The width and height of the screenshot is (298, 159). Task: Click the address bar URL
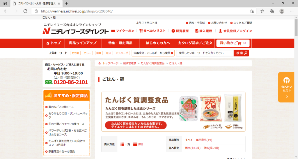click(x=77, y=11)
